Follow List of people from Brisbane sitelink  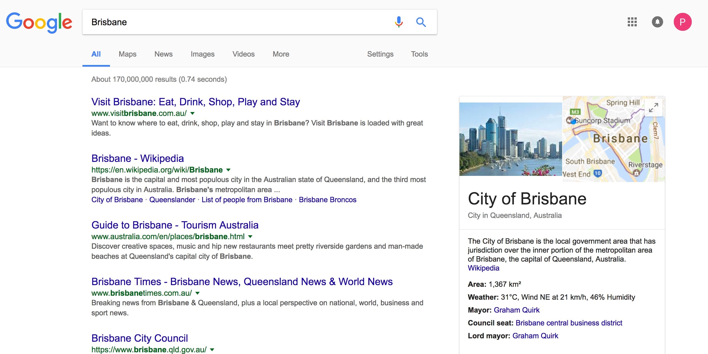coord(247,200)
